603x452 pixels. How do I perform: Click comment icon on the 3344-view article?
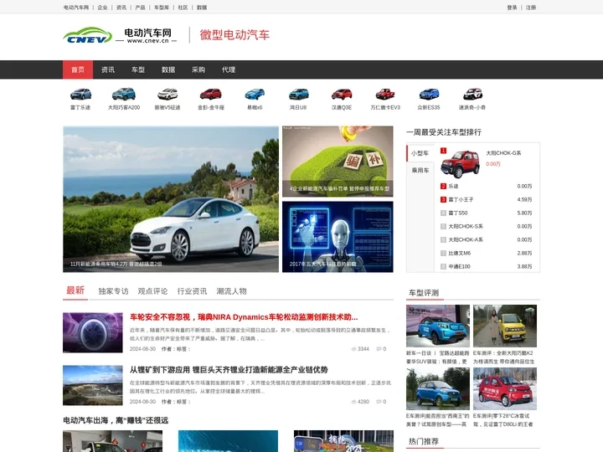pos(379,349)
